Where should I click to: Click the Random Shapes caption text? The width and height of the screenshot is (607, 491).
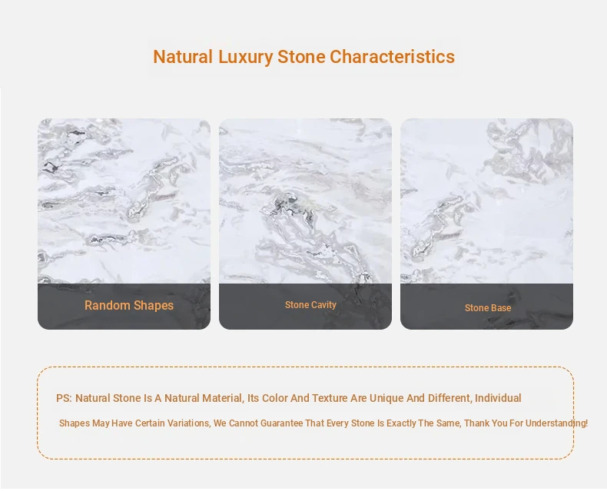129,305
